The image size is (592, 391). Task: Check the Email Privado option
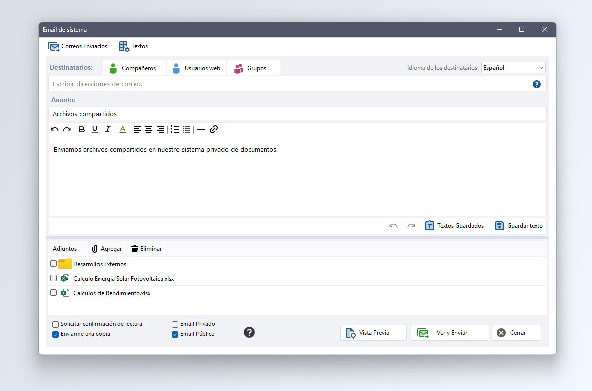pyautogui.click(x=175, y=324)
